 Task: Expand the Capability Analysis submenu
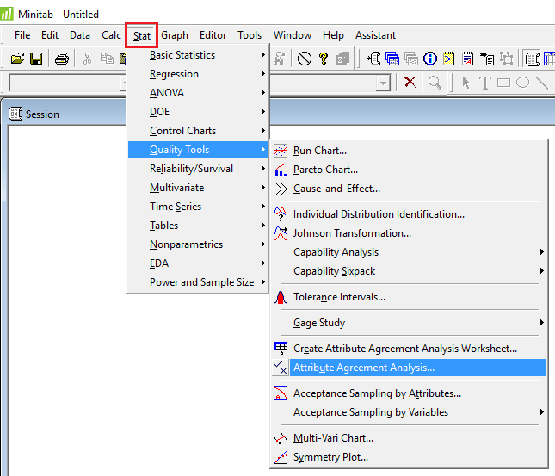[336, 252]
